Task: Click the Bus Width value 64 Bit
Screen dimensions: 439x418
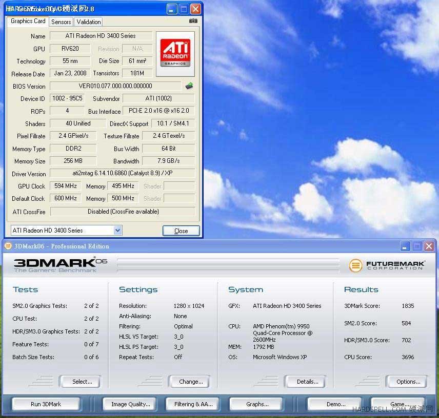Action: click(169, 149)
